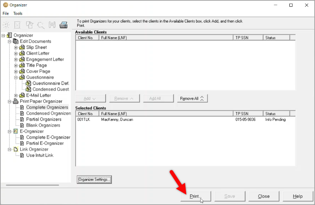Open Organizer Settings

[94, 179]
